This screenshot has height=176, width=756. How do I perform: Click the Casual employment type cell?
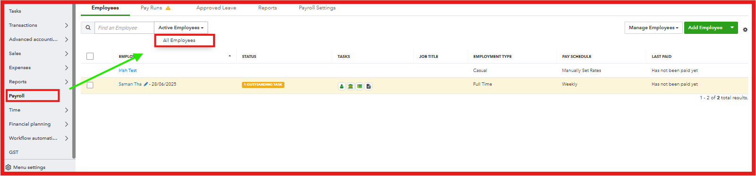(x=480, y=71)
